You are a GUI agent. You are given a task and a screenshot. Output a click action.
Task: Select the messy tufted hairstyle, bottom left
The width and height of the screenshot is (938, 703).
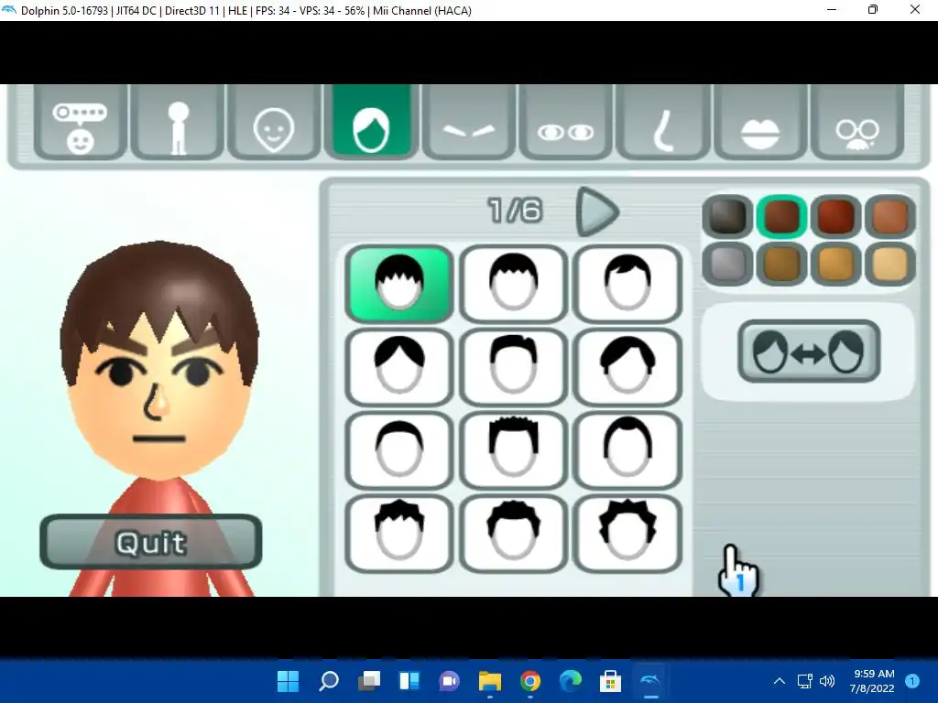399,534
